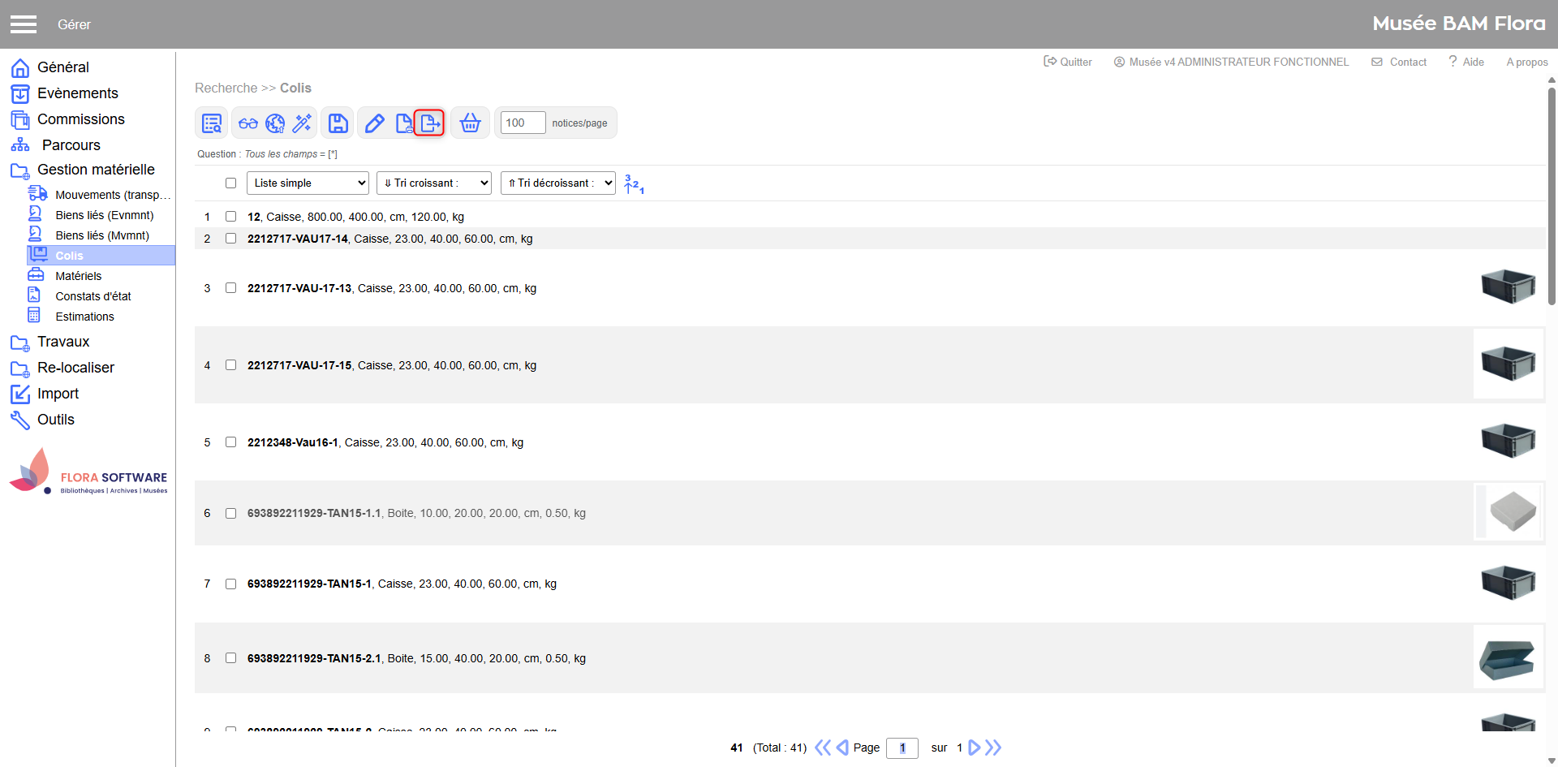Click the pencil edit icon

374,123
